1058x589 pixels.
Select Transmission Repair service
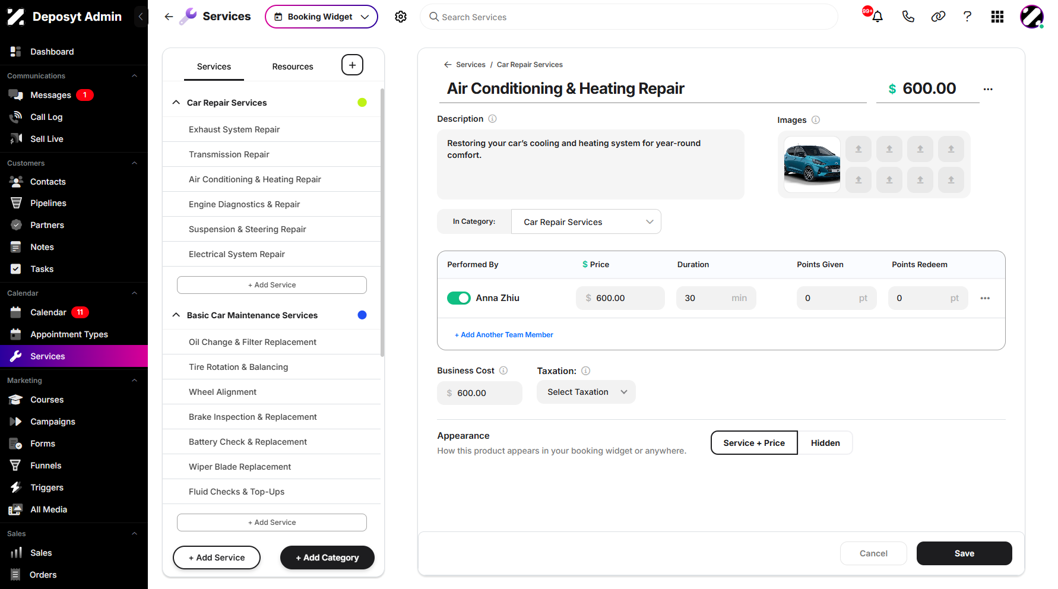[x=272, y=154]
